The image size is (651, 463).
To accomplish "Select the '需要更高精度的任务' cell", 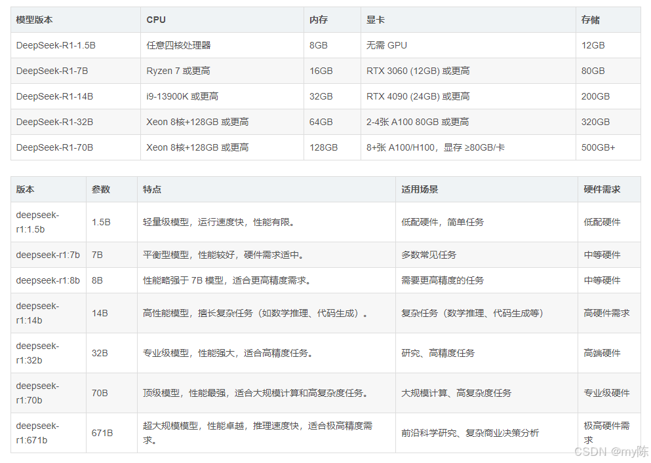I will point(486,280).
